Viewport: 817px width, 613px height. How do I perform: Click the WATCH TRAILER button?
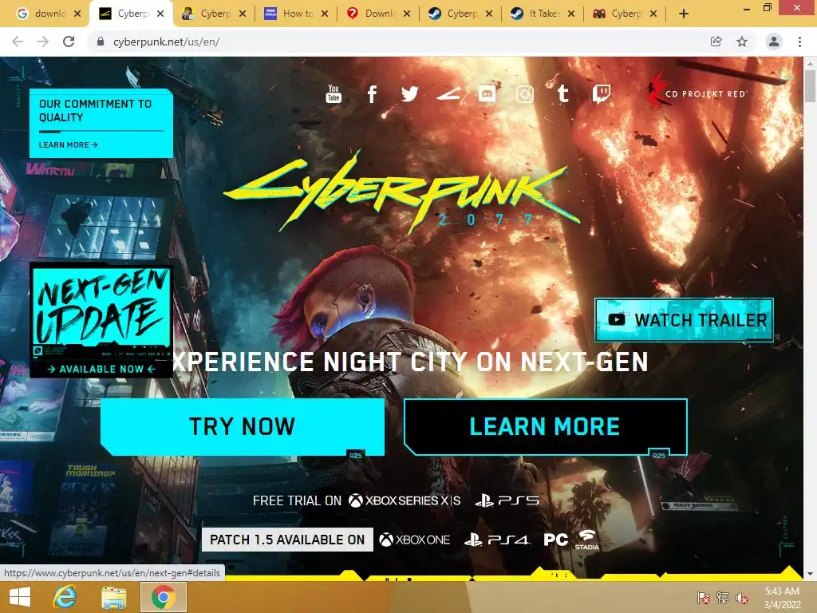tap(684, 320)
